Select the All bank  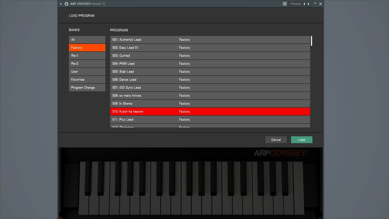pos(87,40)
